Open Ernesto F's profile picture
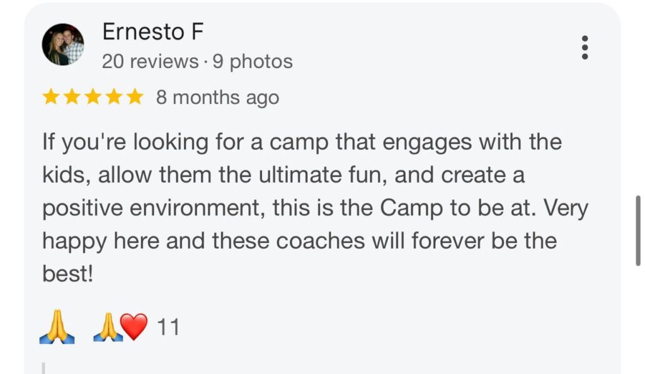This screenshot has height=374, width=645. point(63,45)
